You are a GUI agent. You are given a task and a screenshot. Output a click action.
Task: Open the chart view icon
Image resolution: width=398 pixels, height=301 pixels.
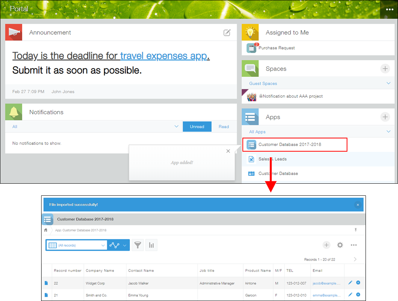pyautogui.click(x=151, y=245)
